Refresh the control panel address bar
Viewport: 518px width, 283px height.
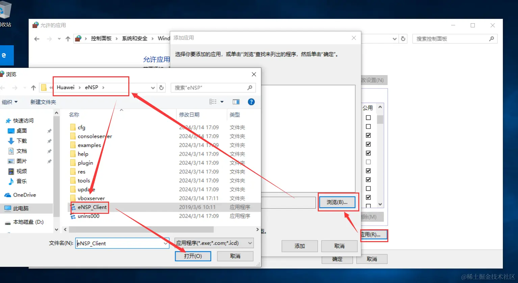(403, 39)
